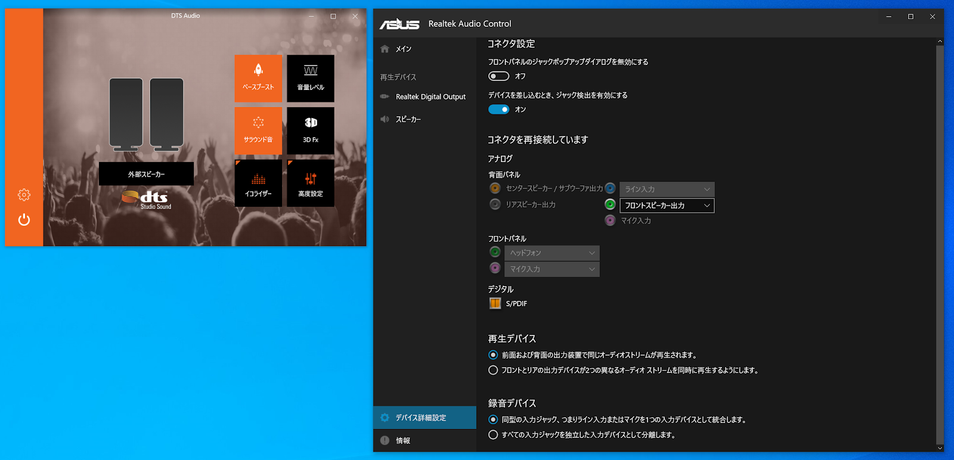954x460 pixels.
Task: Click the S/PDIF digital connector icon
Action: [x=495, y=303]
